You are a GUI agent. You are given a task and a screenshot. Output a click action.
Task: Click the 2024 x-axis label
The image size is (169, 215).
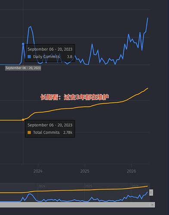click(x=38, y=171)
